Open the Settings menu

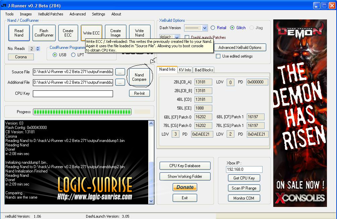(x=99, y=14)
